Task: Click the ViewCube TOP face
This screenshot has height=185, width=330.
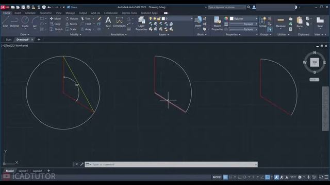Action: pos(315,62)
